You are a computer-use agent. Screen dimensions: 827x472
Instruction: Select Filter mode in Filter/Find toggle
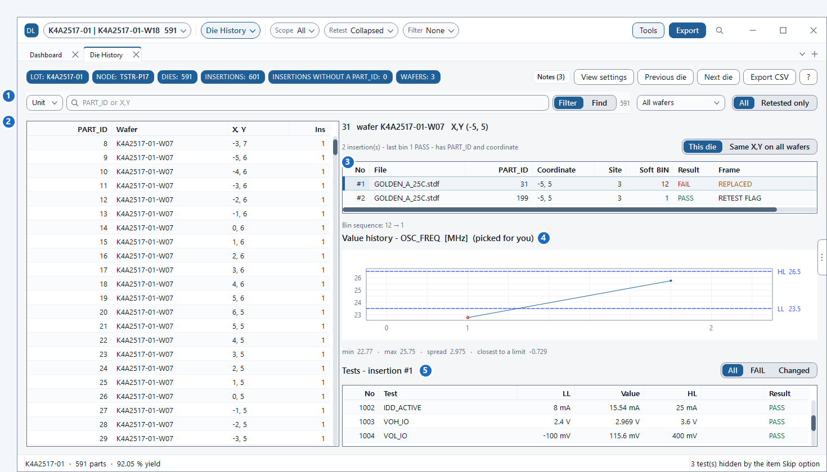pos(568,103)
